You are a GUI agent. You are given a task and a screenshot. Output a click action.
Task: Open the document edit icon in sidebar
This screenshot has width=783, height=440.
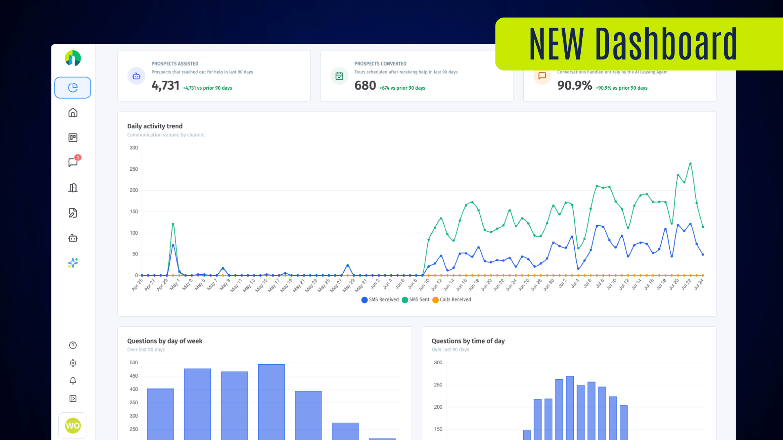click(73, 213)
